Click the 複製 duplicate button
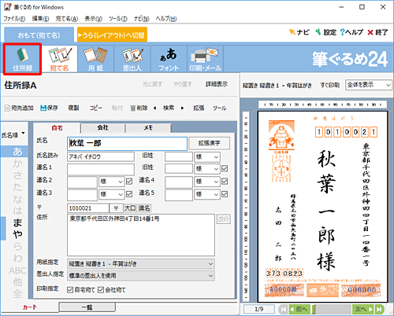Image resolution: width=394 pixels, height=316 pixels. [73, 108]
